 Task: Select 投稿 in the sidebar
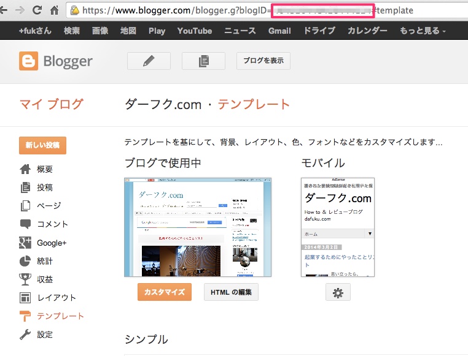pos(45,187)
